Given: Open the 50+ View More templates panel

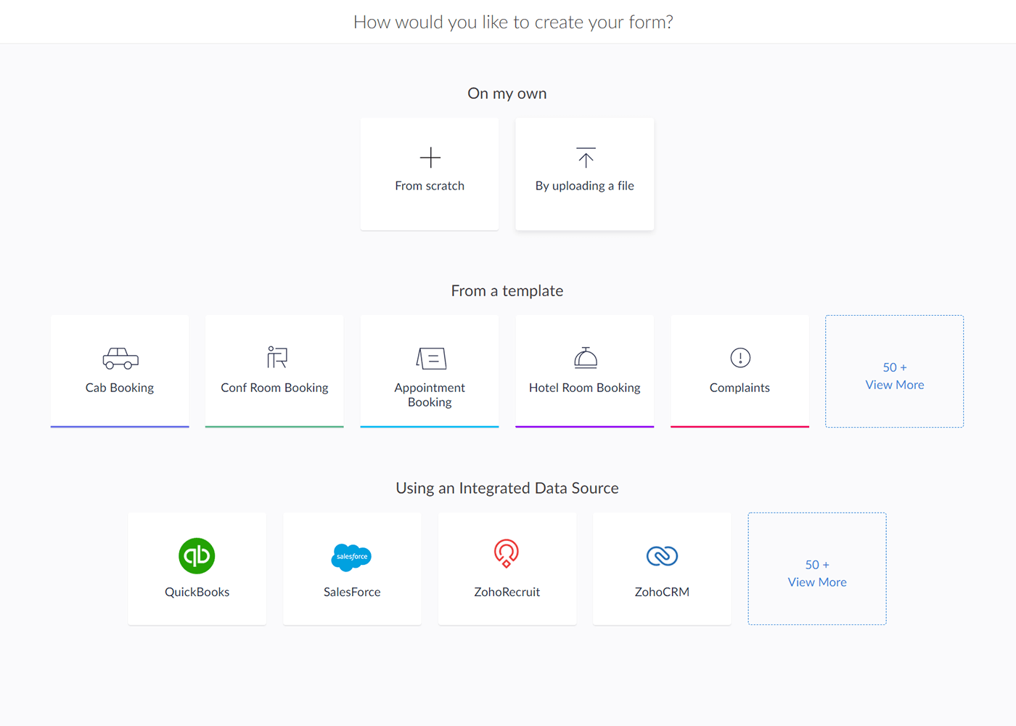Looking at the screenshot, I should click(x=894, y=372).
